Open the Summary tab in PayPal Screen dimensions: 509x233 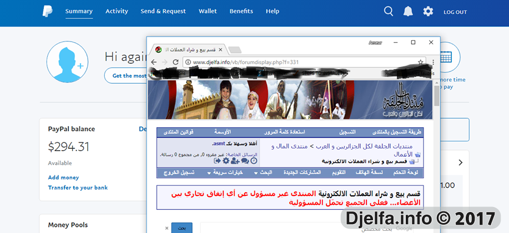(79, 11)
